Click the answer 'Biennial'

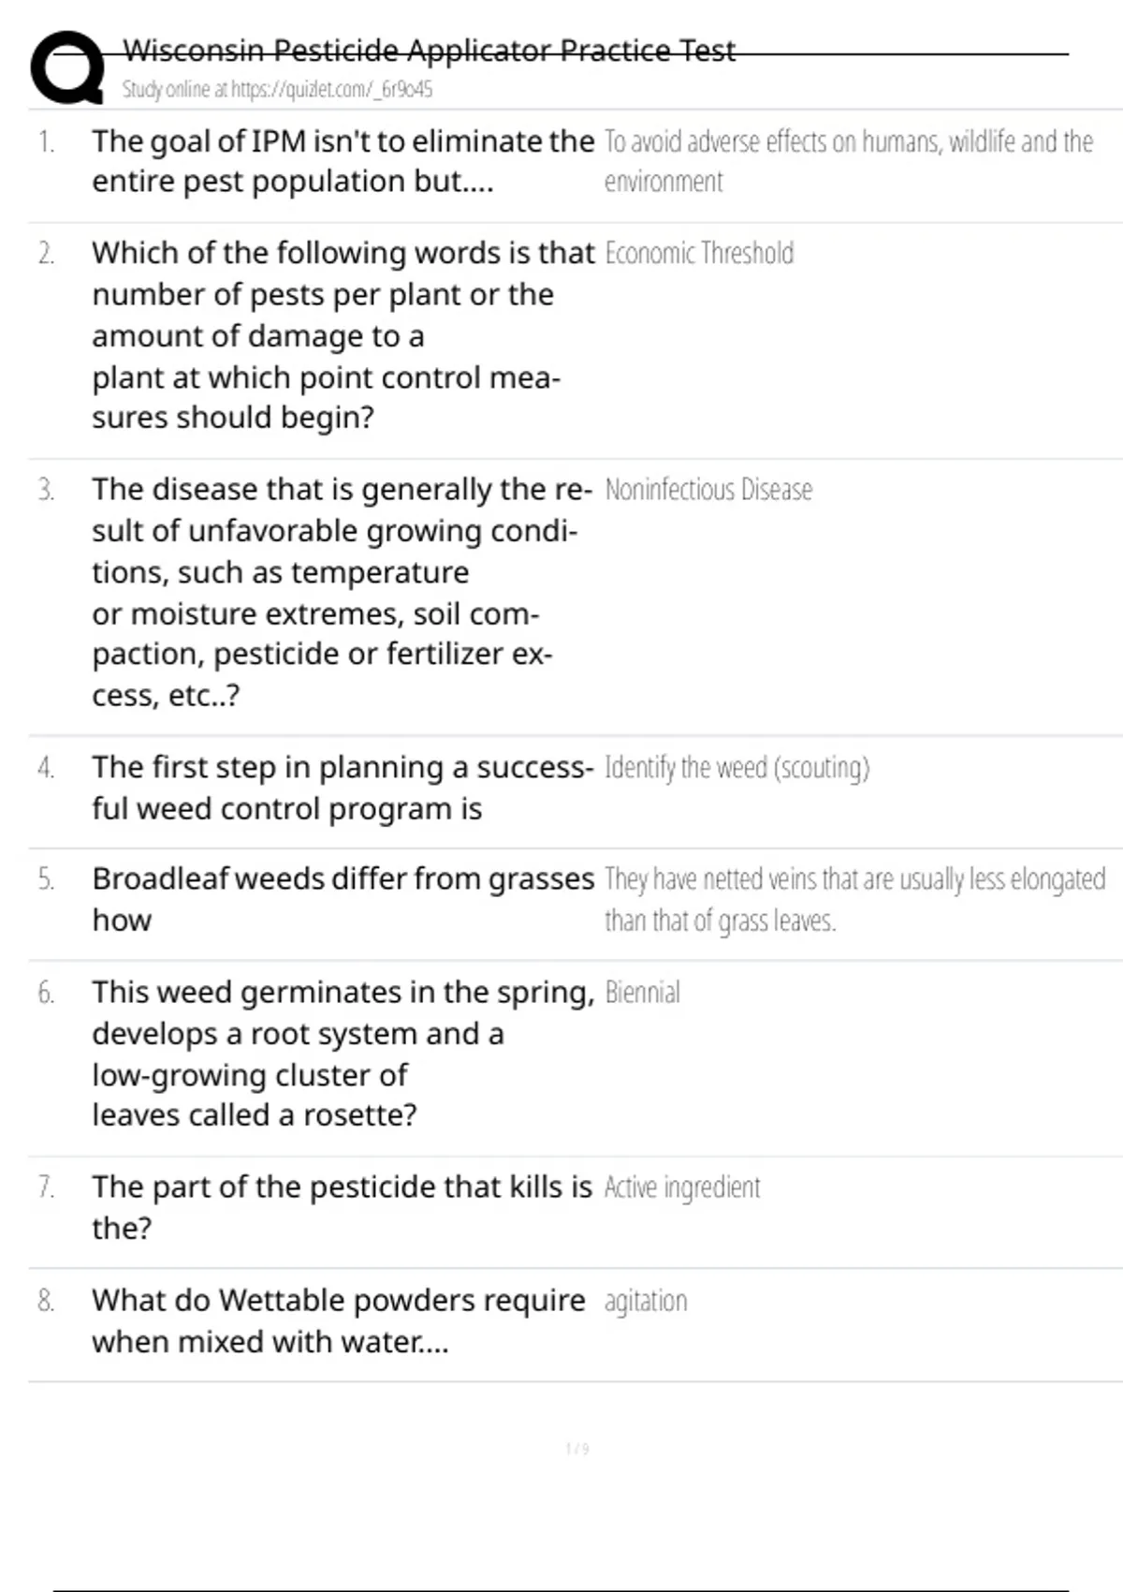point(643,993)
